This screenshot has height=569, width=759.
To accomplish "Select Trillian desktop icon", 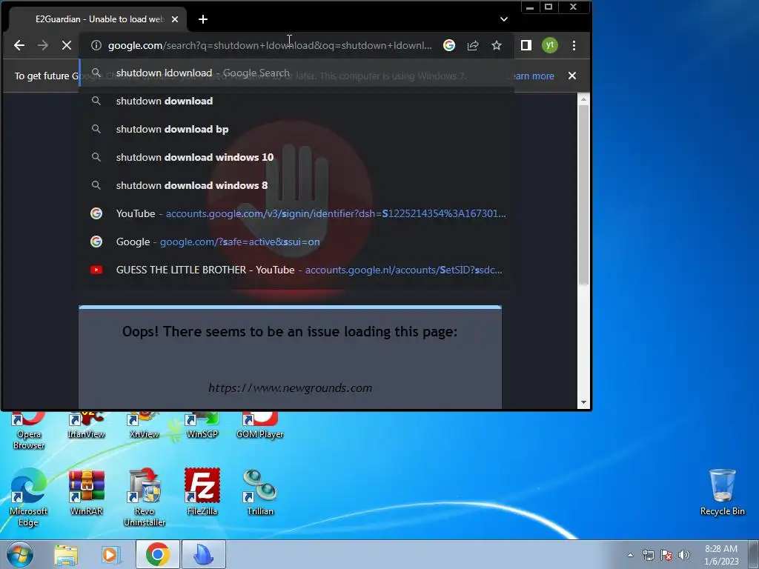I will pyautogui.click(x=260, y=492).
